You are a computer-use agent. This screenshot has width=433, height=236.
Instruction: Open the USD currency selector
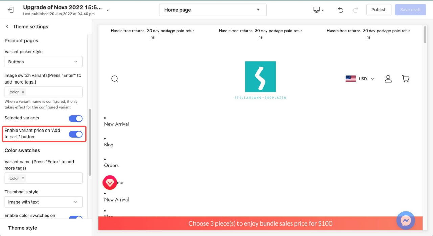point(360,79)
